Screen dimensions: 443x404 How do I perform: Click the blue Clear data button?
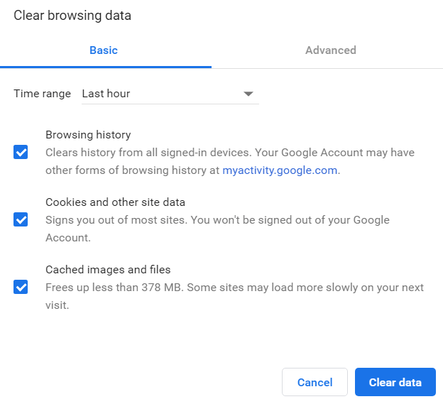[395, 382]
